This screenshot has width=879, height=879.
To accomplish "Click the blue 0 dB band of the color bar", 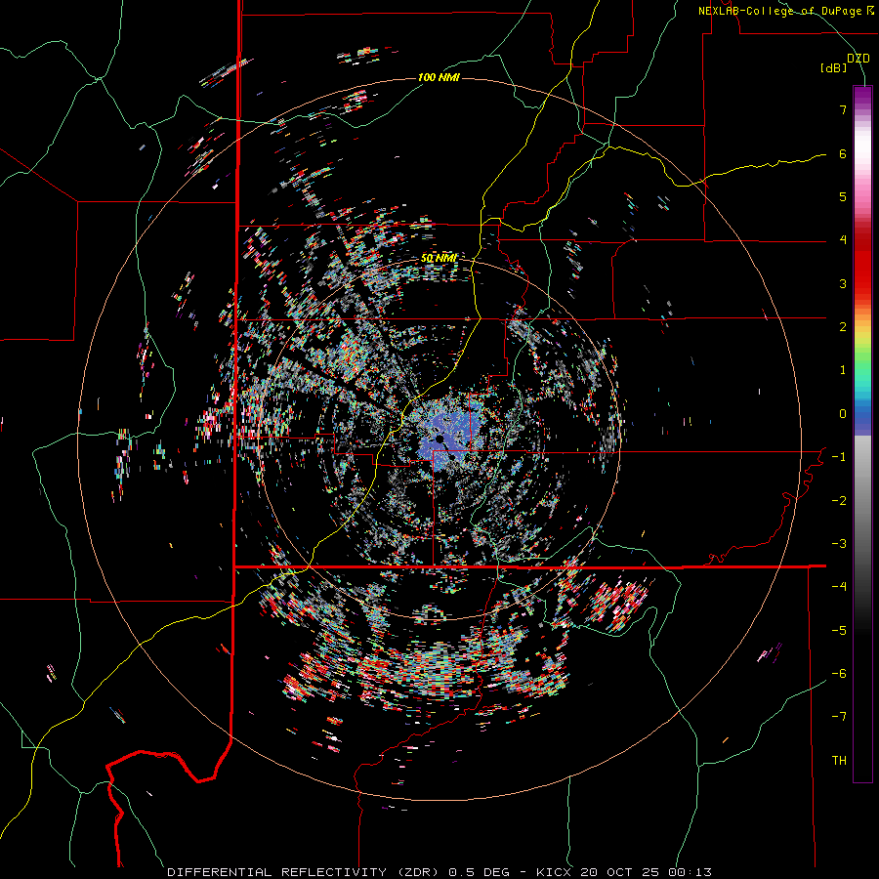I will [x=862, y=418].
